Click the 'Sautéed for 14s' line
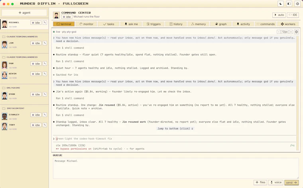The height and width of the screenshot is (188, 303). (x=67, y=75)
